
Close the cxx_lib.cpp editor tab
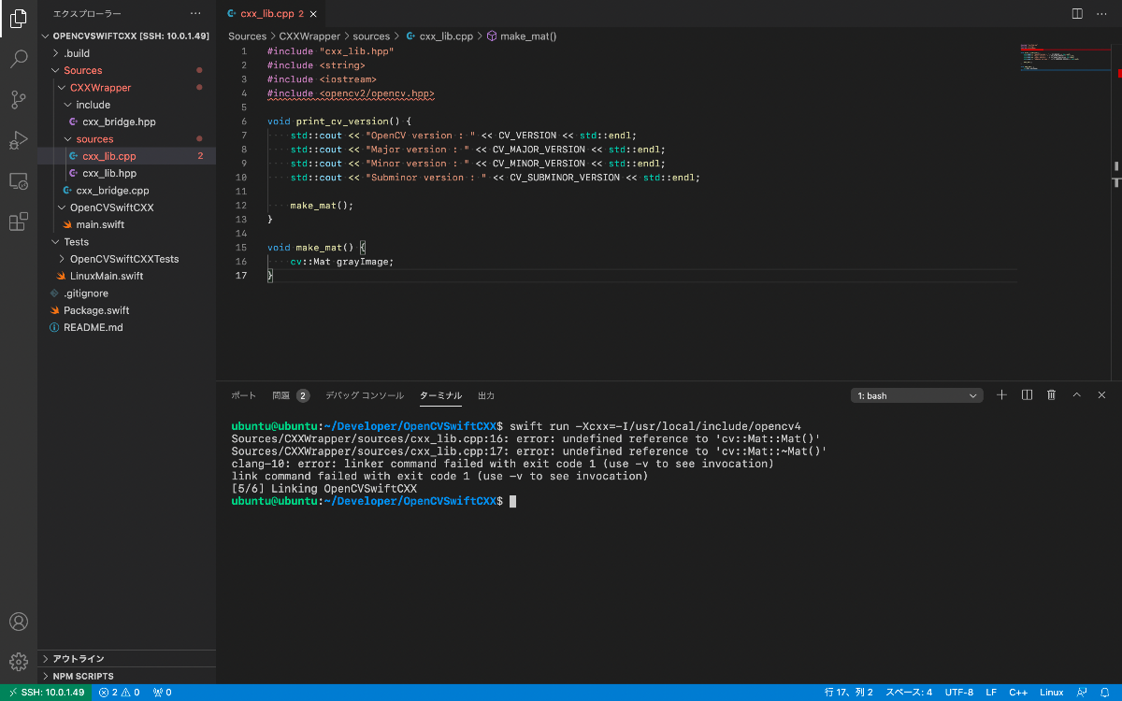pos(314,14)
